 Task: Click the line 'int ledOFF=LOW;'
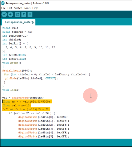pyautogui.click(x=14, y=59)
